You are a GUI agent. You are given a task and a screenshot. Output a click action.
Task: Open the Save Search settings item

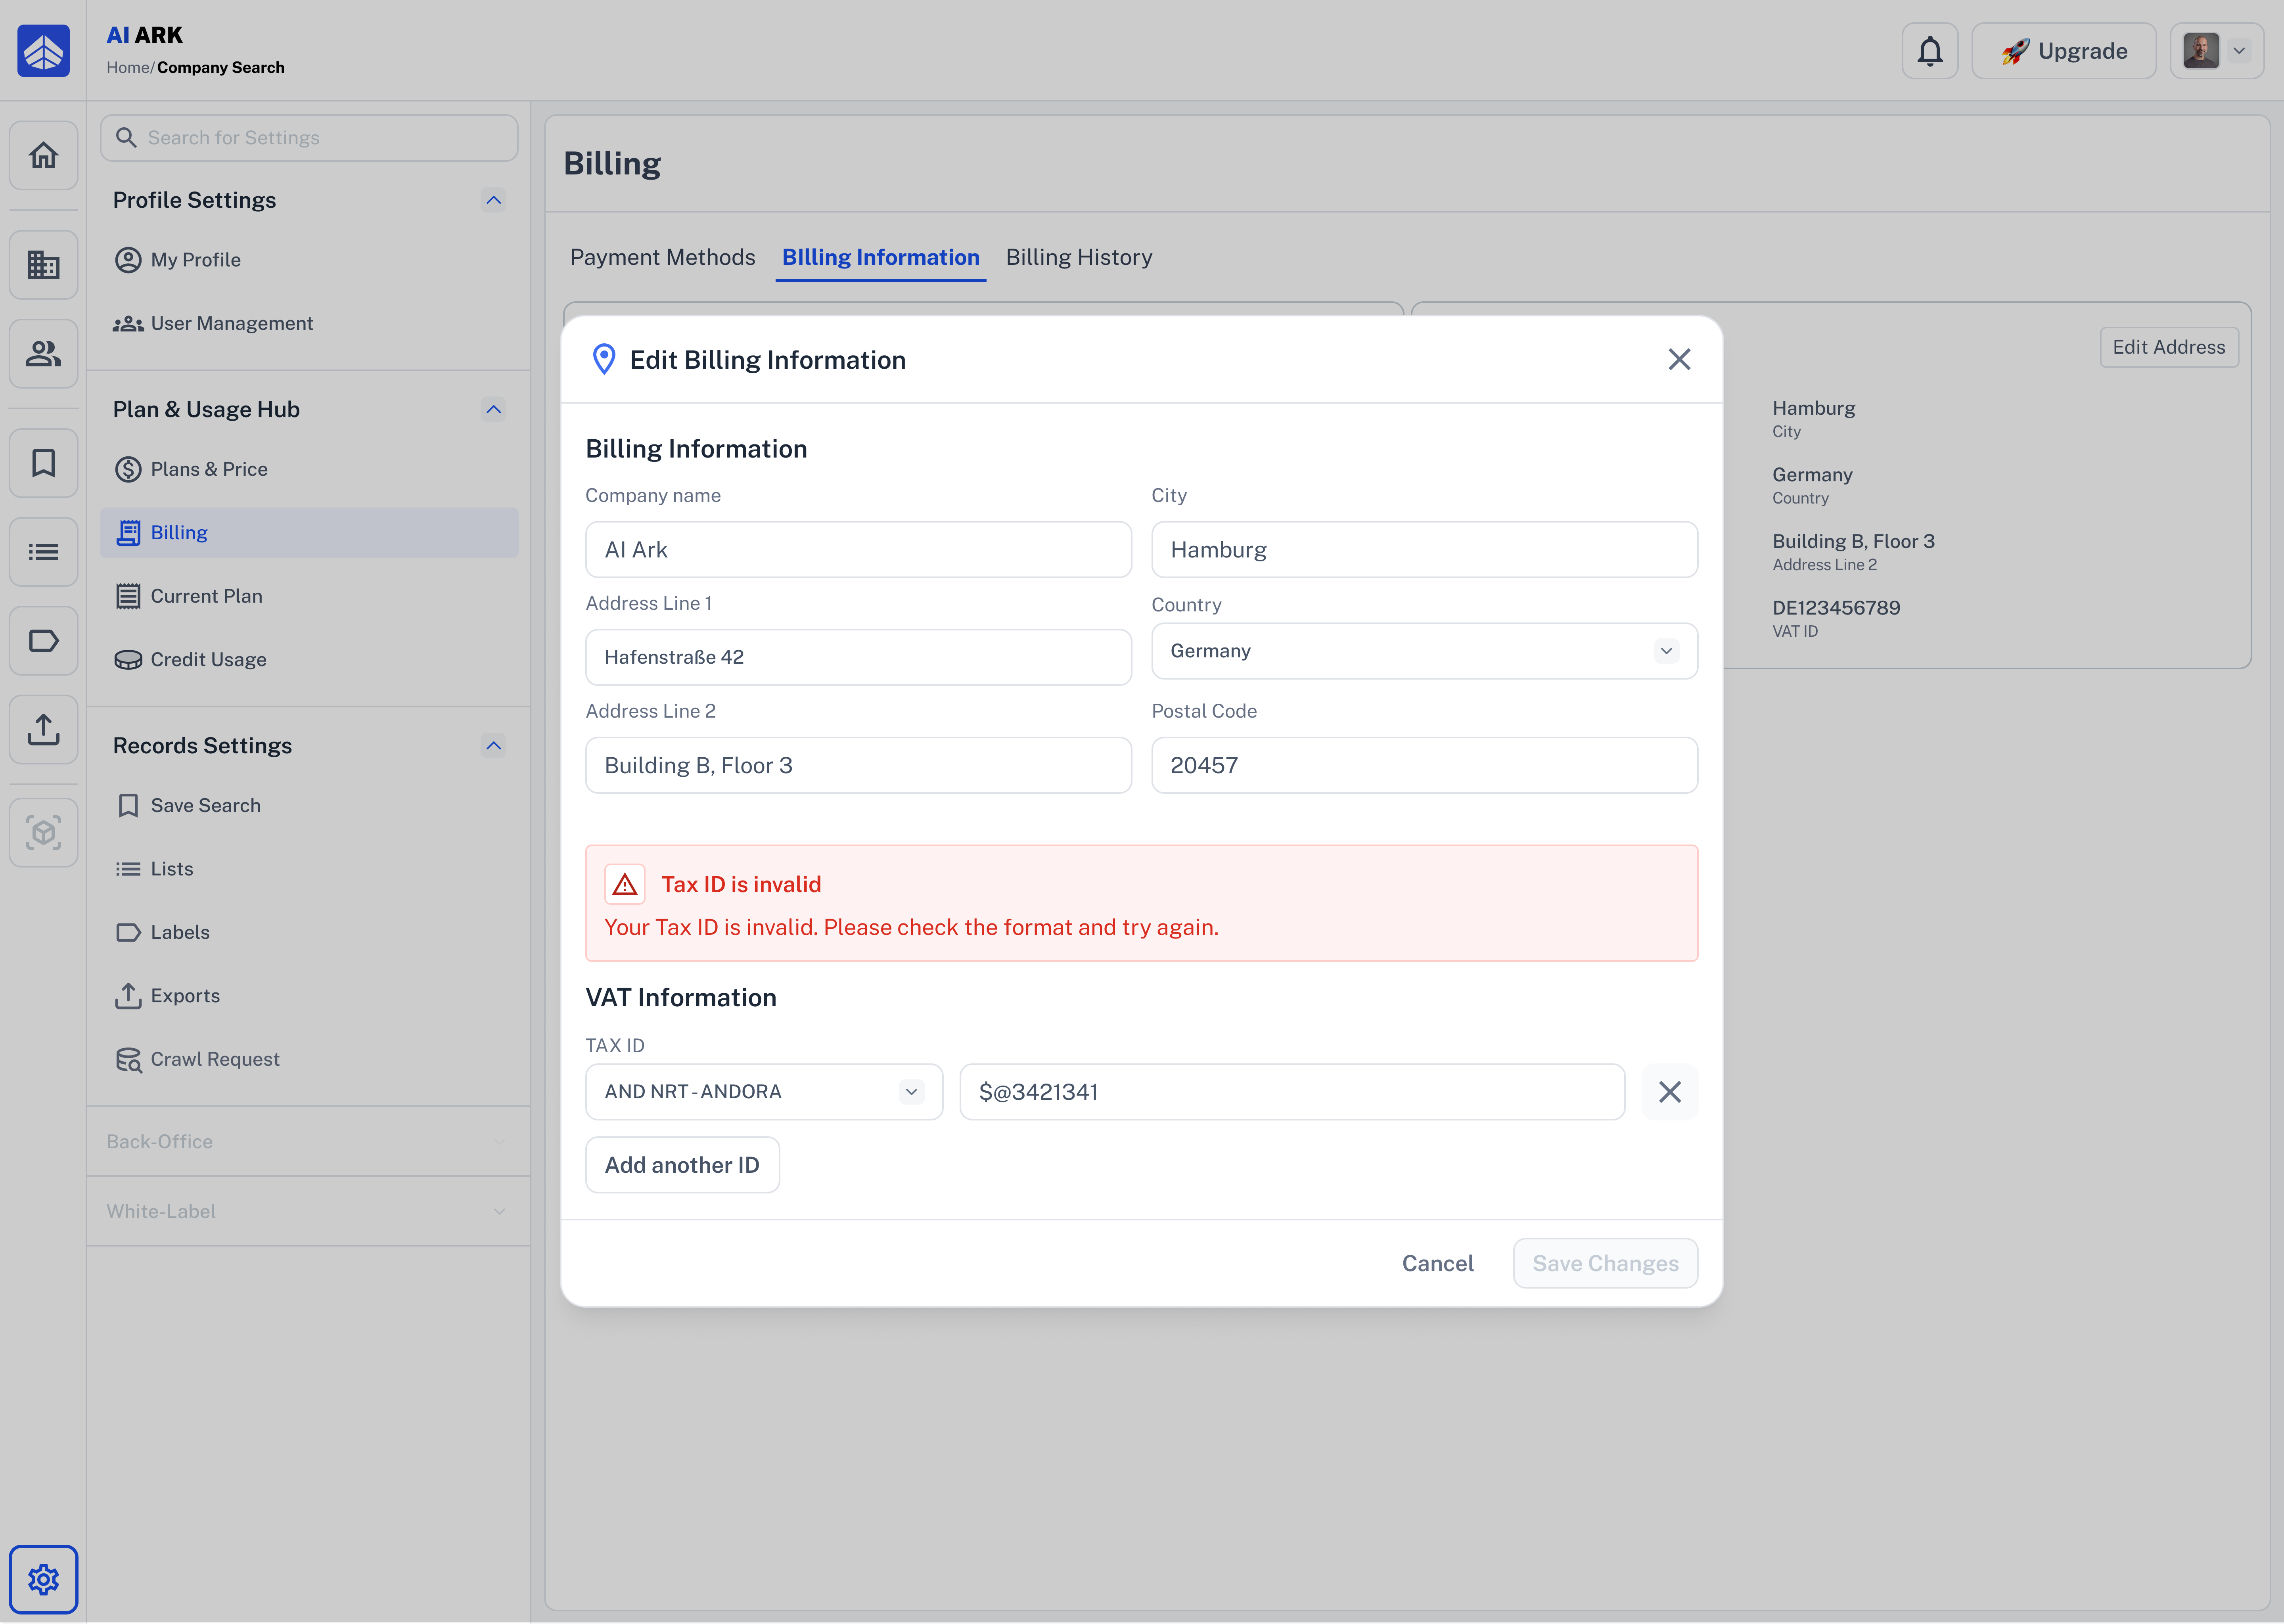[309, 806]
